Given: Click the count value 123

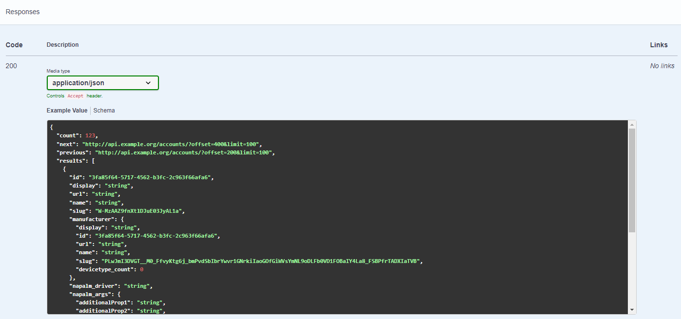Looking at the screenshot, I should coord(90,135).
